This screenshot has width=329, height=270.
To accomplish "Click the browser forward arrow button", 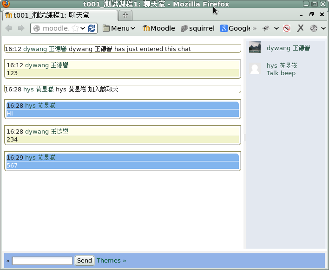I will pyautogui.click(x=21, y=28).
